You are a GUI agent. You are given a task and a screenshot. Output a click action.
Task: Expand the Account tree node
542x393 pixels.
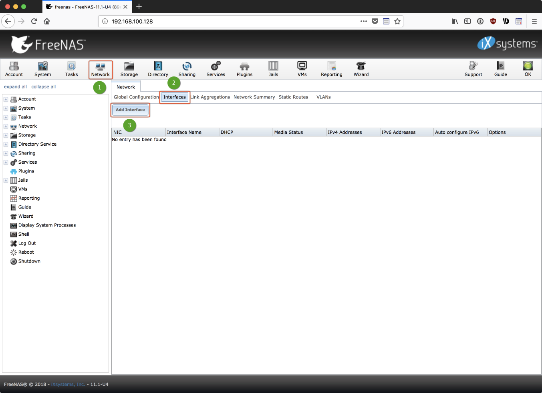coord(6,99)
